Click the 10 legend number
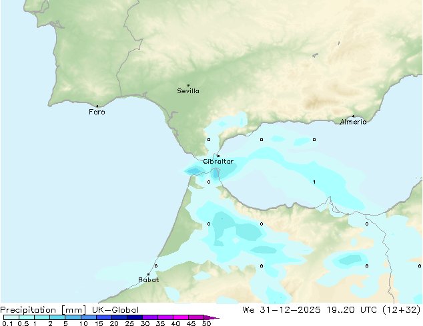 [x=83, y=323]
